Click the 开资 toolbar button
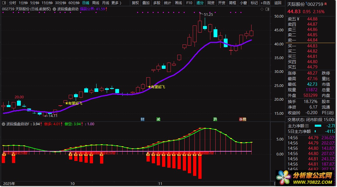Image resolution: width=337 pixels, height=187 pixels. tap(221, 3)
